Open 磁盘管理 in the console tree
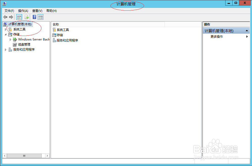The height and width of the screenshot is (166, 252). (x=24, y=44)
